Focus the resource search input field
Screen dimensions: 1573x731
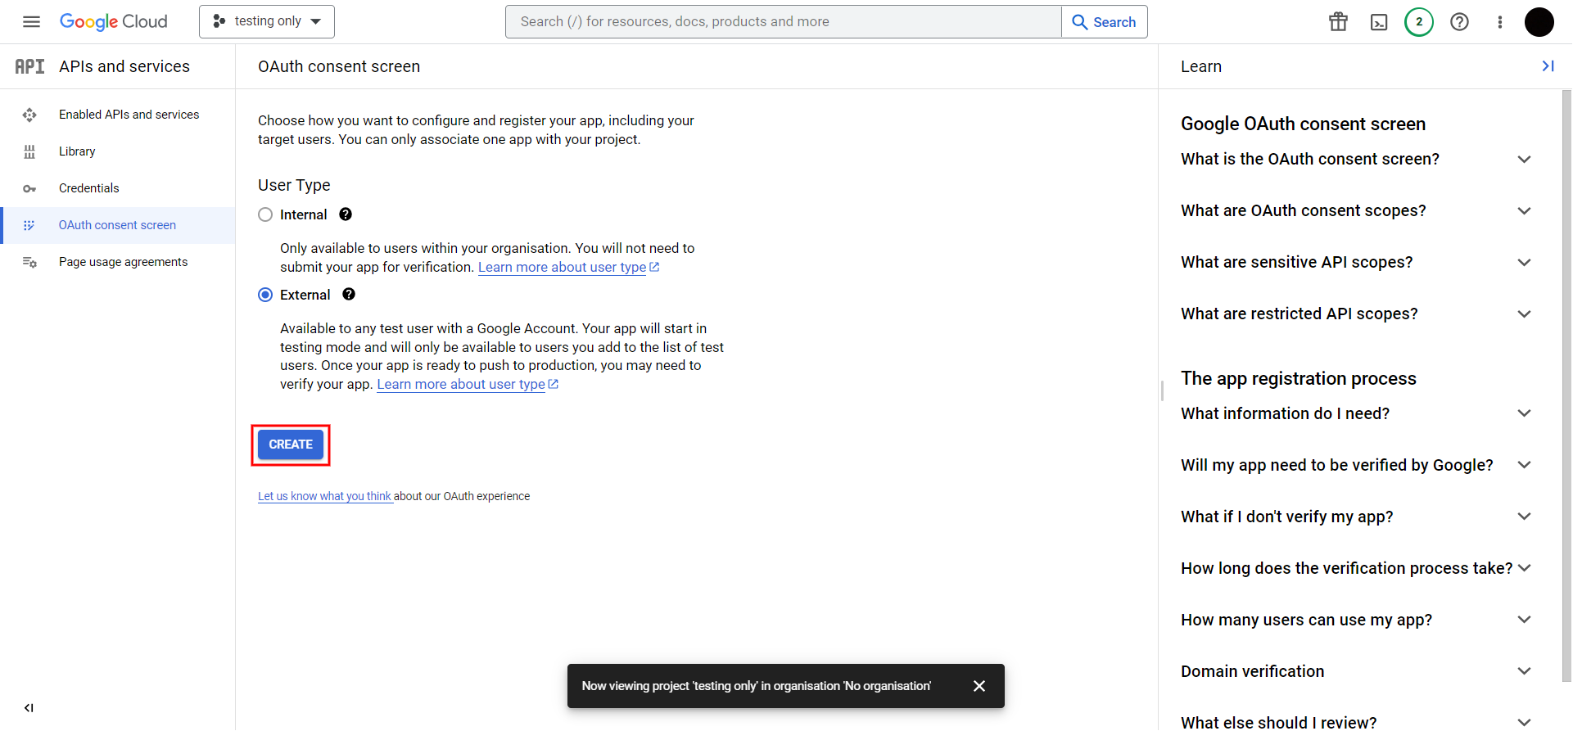(x=784, y=21)
